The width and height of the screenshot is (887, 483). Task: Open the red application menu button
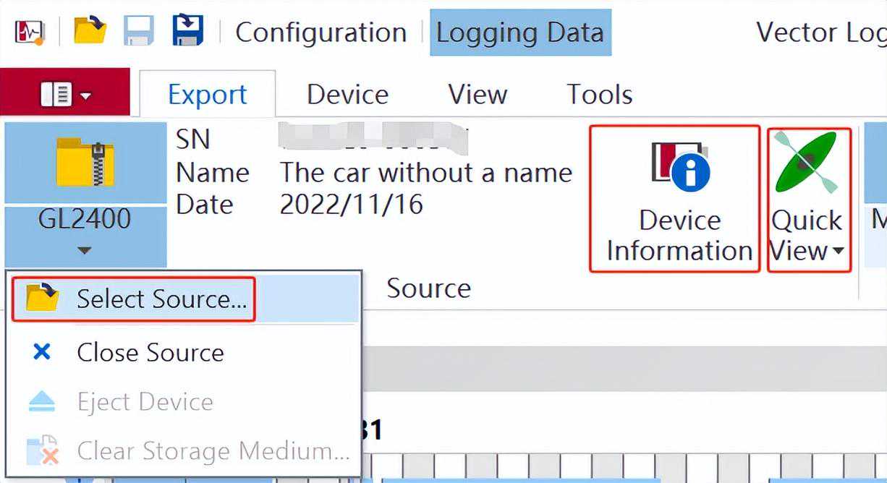(x=65, y=94)
